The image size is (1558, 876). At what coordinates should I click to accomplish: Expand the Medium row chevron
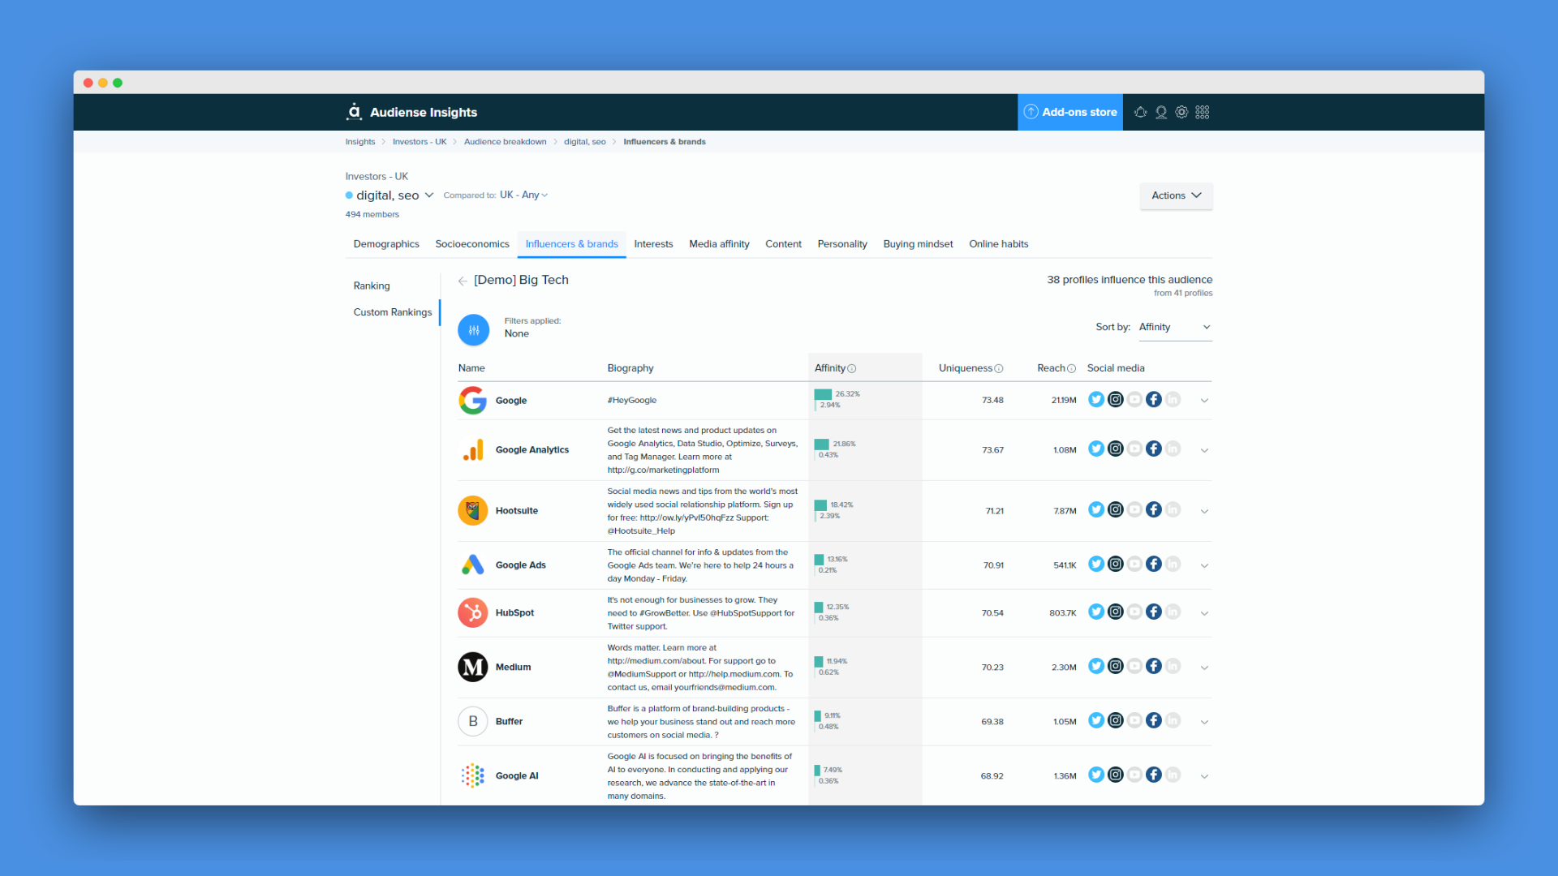tap(1204, 668)
